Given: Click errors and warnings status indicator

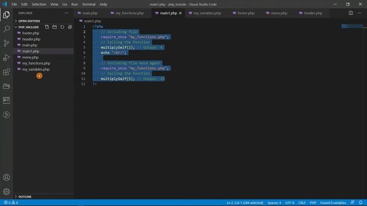Looking at the screenshot, I should 11,203.
